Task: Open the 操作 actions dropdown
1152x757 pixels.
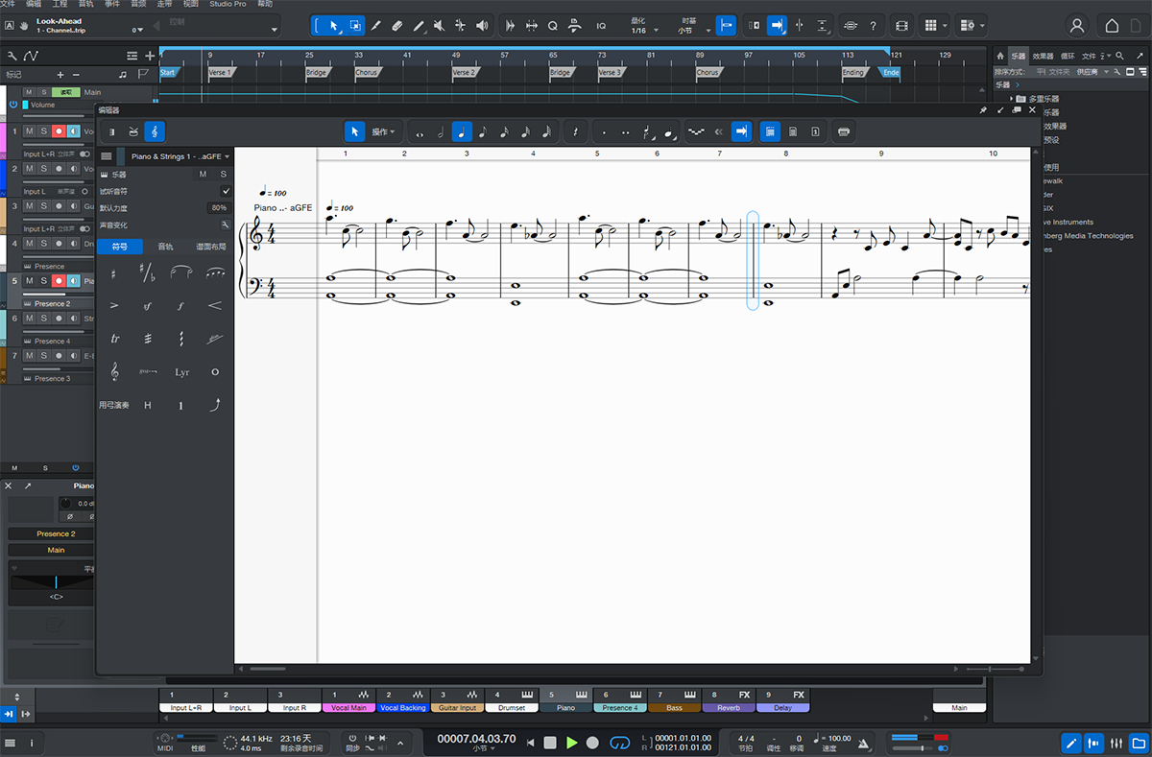Action: (383, 131)
